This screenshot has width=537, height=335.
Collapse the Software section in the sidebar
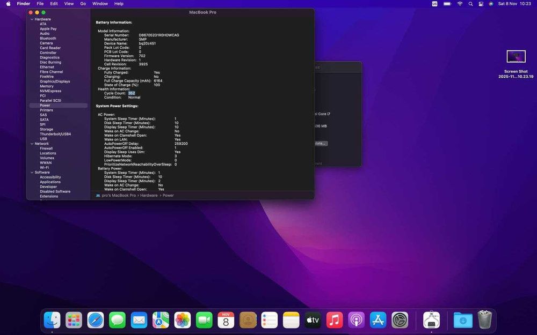[32, 173]
